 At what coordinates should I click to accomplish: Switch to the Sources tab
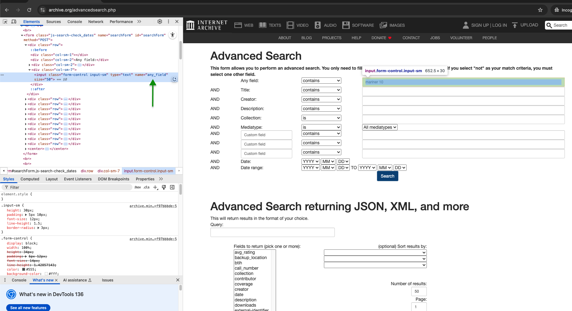[53, 21]
